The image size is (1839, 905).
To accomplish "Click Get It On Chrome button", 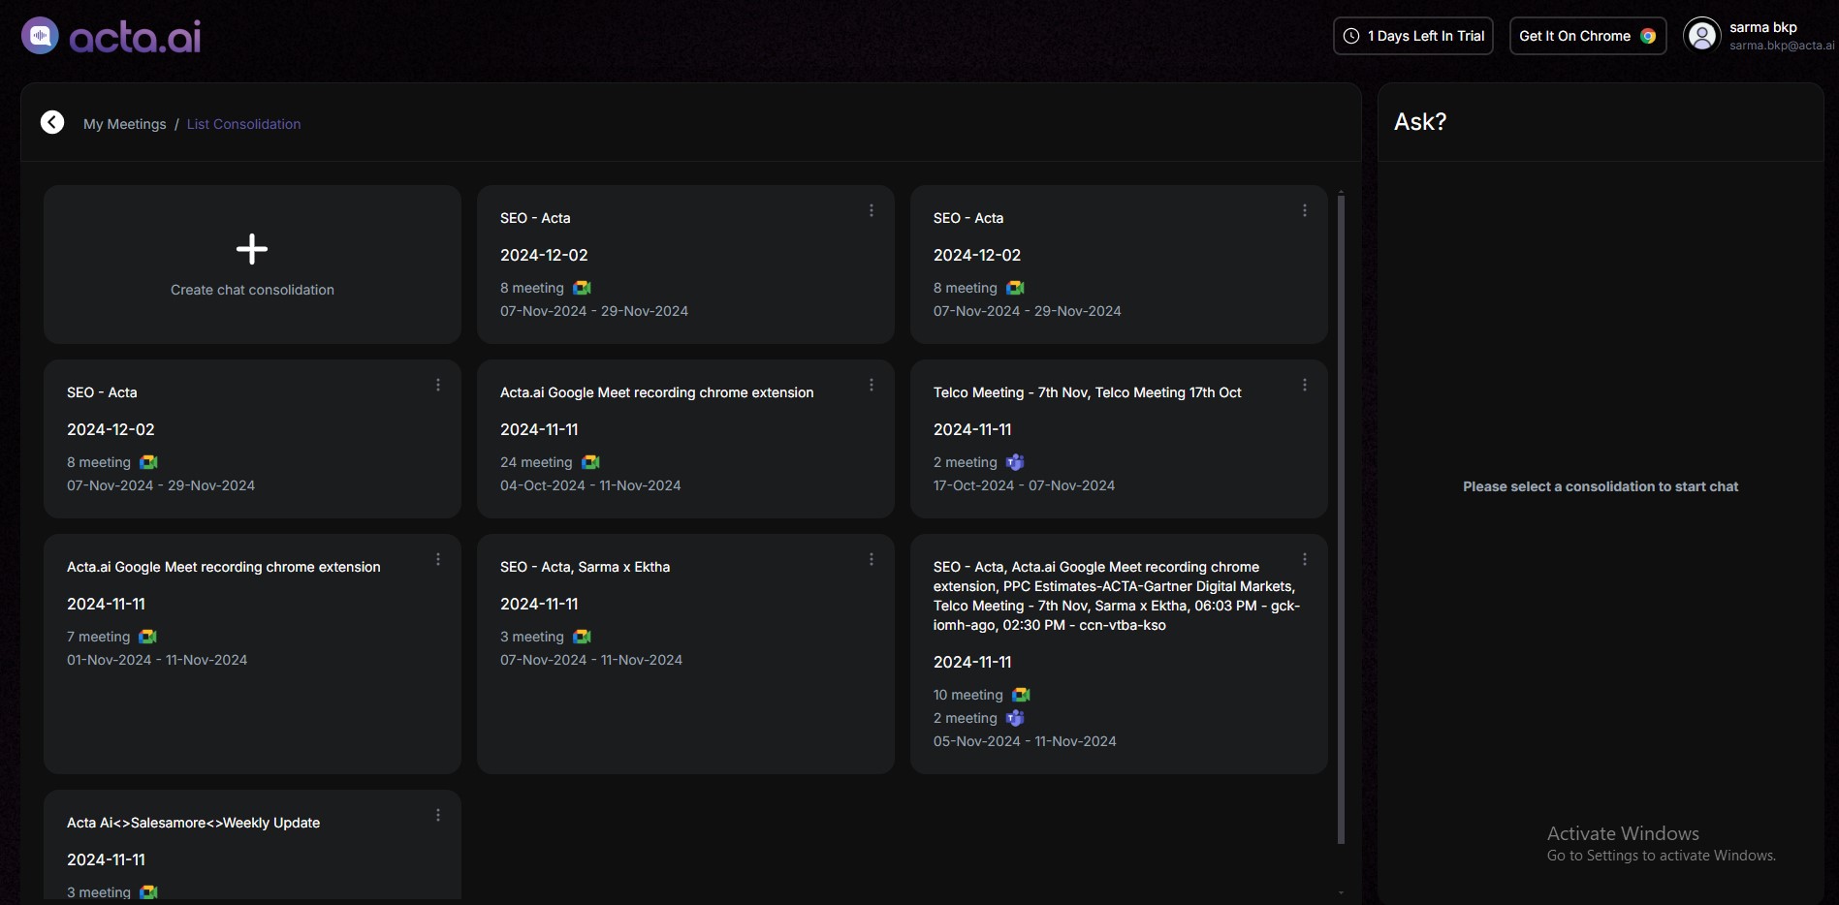I will pyautogui.click(x=1588, y=36).
